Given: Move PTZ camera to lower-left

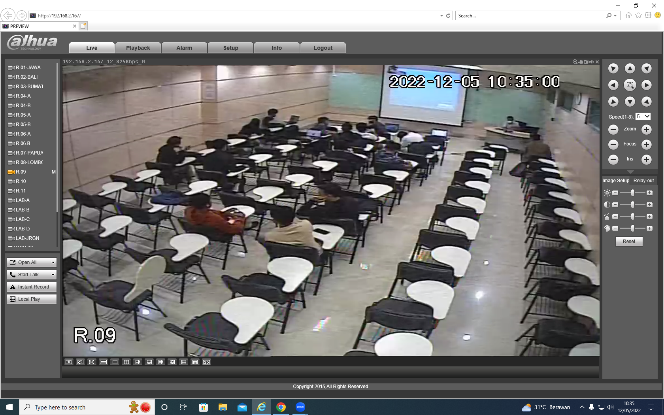Looking at the screenshot, I should pos(613,102).
